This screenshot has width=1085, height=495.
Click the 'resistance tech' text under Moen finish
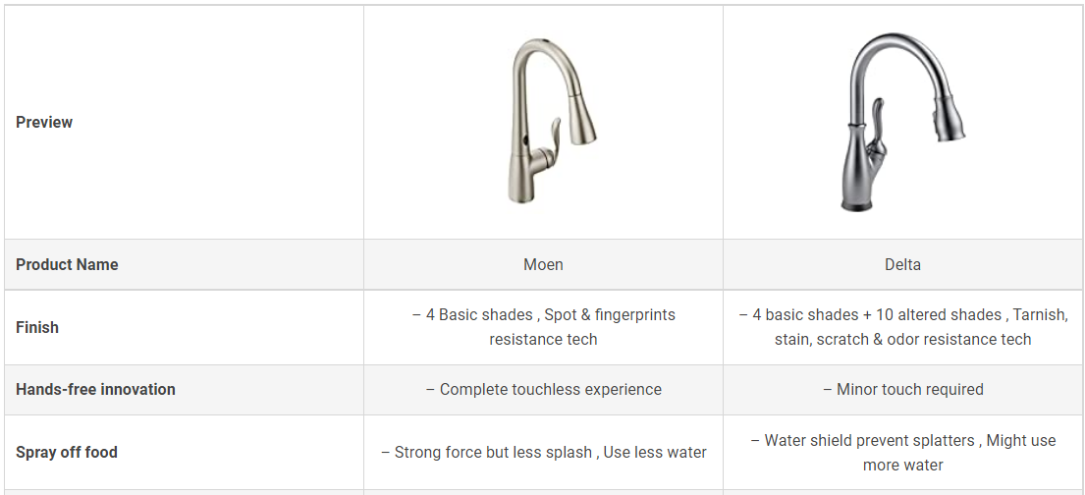(543, 339)
